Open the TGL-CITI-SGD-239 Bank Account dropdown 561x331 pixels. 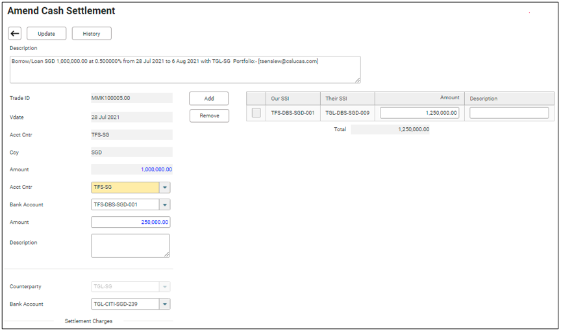point(165,304)
